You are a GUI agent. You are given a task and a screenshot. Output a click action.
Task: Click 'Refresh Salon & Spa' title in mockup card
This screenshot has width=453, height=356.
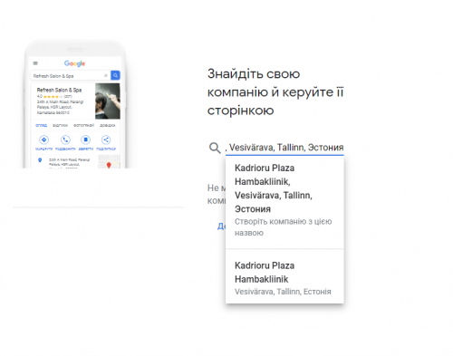point(59,90)
